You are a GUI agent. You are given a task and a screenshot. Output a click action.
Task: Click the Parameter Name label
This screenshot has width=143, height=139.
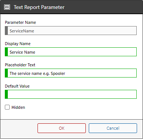point(20,22)
